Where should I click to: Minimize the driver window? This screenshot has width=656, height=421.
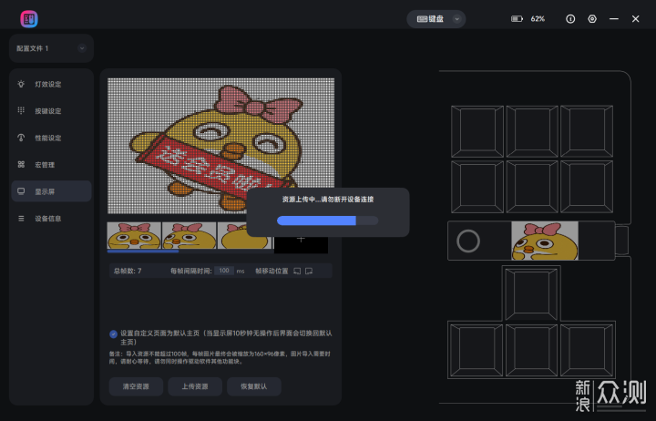click(614, 19)
